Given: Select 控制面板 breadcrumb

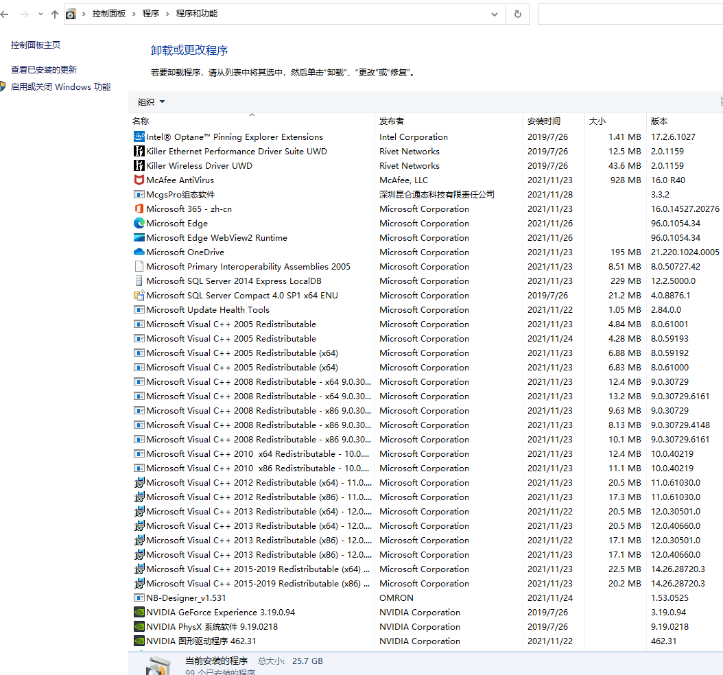Looking at the screenshot, I should (x=109, y=14).
